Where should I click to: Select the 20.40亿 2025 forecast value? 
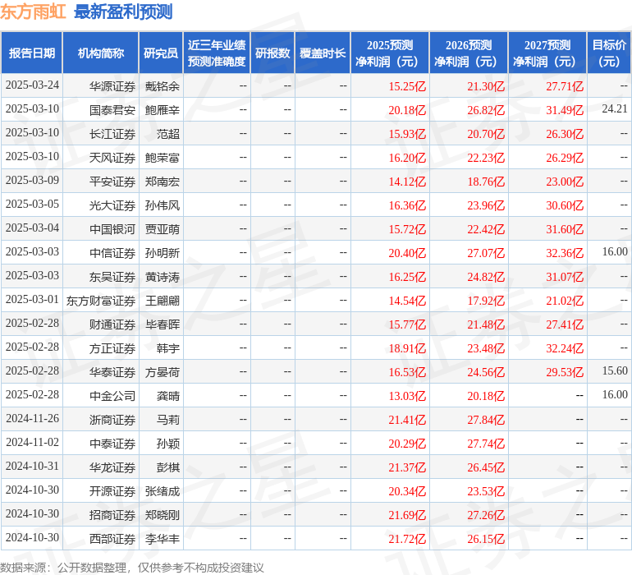407,253
